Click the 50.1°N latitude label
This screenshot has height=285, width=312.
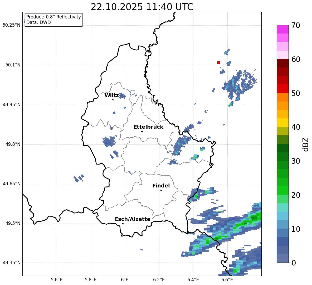pyautogui.click(x=13, y=65)
